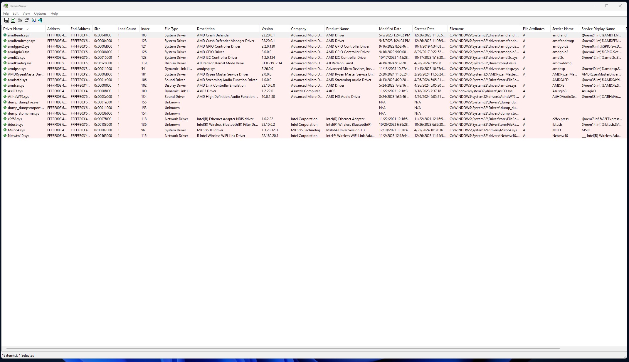Image resolution: width=629 pixels, height=362 pixels.
Task: Sort by the Description column header
Action: 227,29
